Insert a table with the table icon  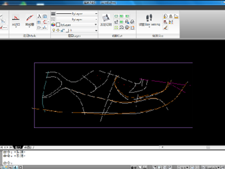[x=45, y=16]
